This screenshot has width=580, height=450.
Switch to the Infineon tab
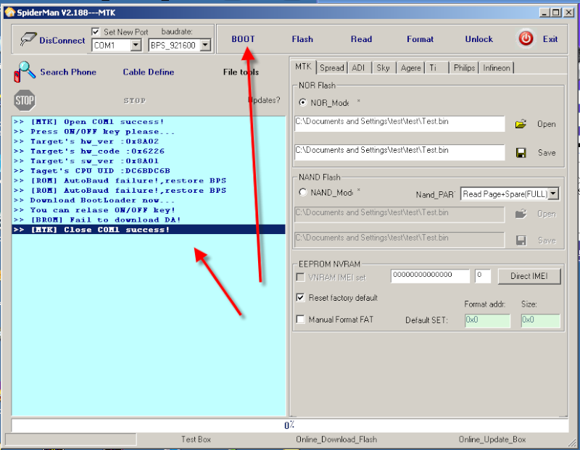(x=497, y=67)
